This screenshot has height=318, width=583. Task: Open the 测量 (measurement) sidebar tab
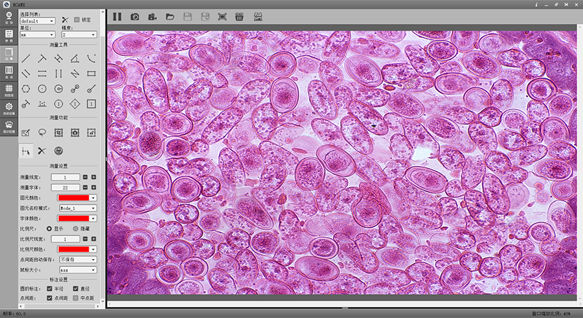pyautogui.click(x=9, y=54)
